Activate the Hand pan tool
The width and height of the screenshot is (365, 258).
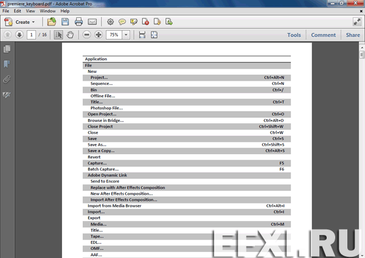pyautogui.click(x=71, y=35)
